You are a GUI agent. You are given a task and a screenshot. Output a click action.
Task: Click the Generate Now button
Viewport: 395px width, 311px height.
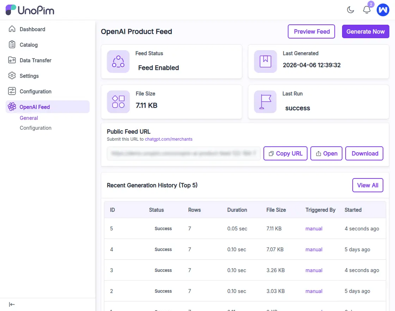(365, 31)
